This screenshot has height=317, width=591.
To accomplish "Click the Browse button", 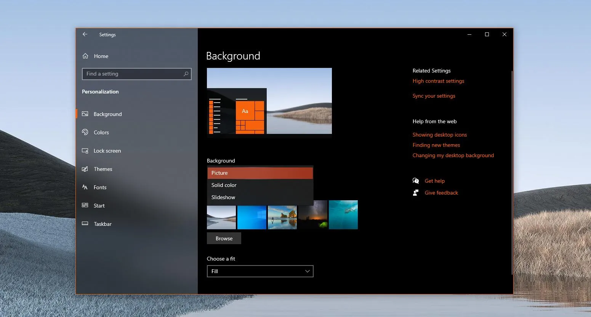I will (x=224, y=238).
